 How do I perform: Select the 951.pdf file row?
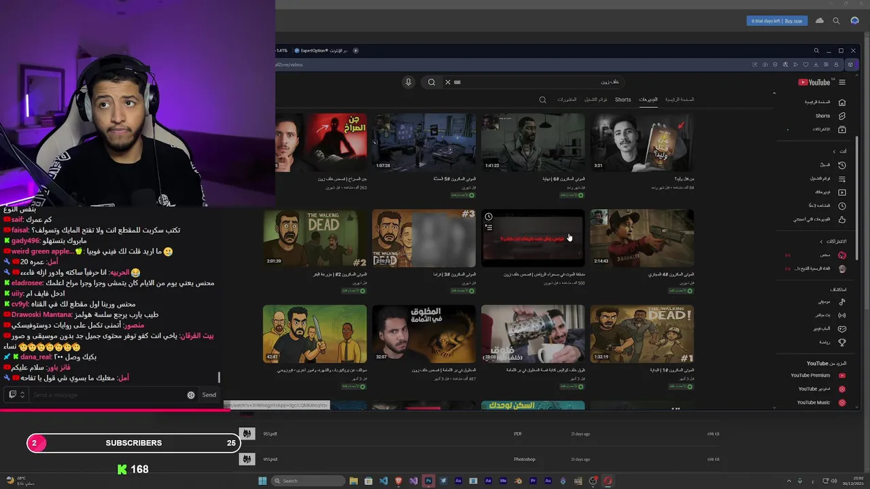(x=480, y=433)
